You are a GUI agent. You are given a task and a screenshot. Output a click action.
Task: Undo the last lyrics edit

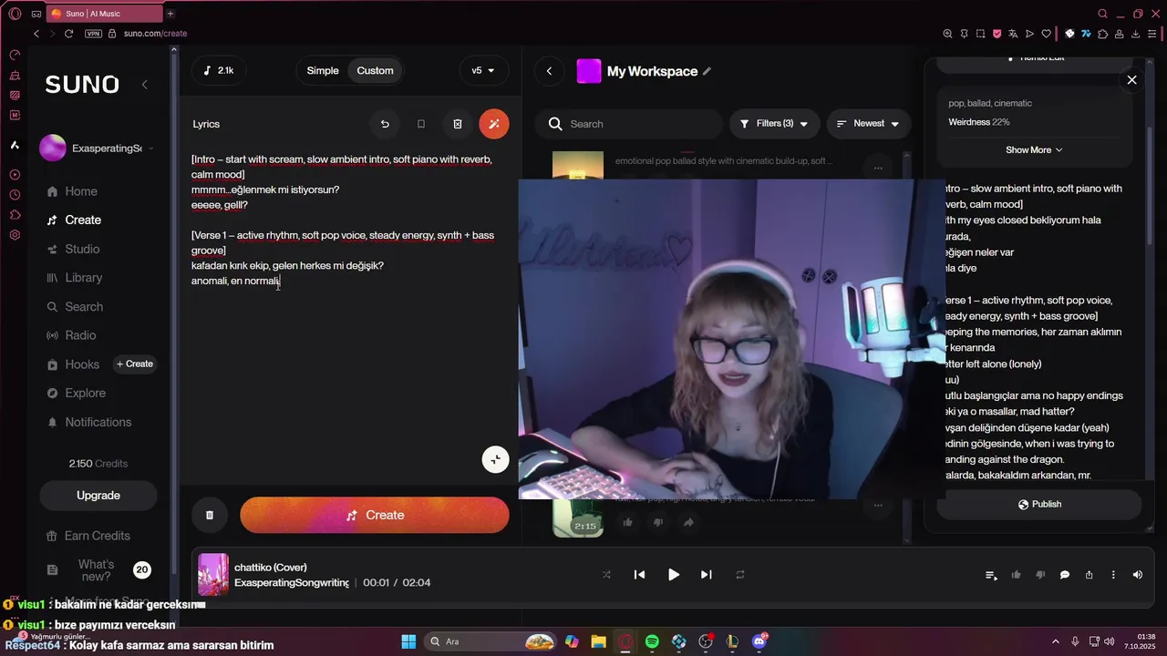click(385, 124)
